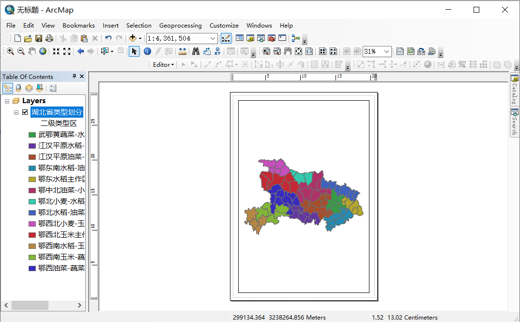Open the Measure ruler tool
The image size is (520, 322).
pyautogui.click(x=183, y=51)
